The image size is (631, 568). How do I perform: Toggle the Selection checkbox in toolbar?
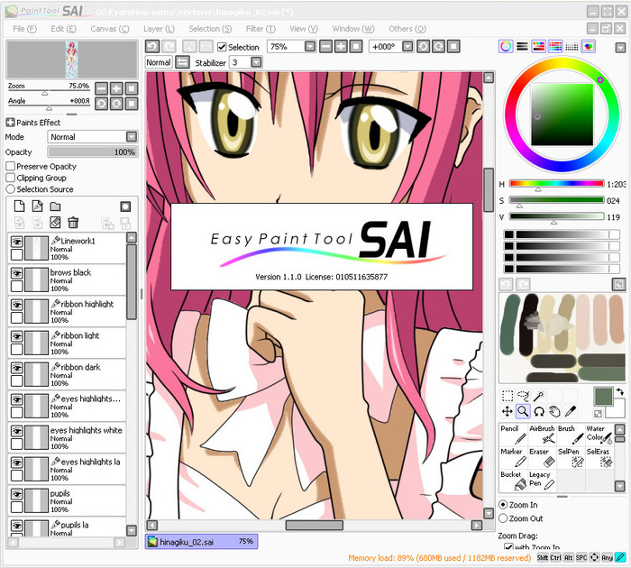tap(222, 47)
